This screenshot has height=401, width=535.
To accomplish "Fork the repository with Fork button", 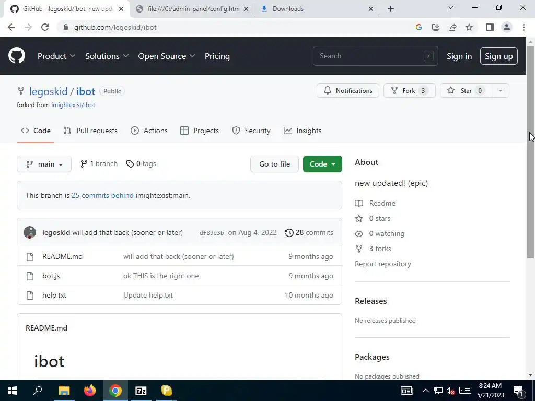I will (410, 91).
